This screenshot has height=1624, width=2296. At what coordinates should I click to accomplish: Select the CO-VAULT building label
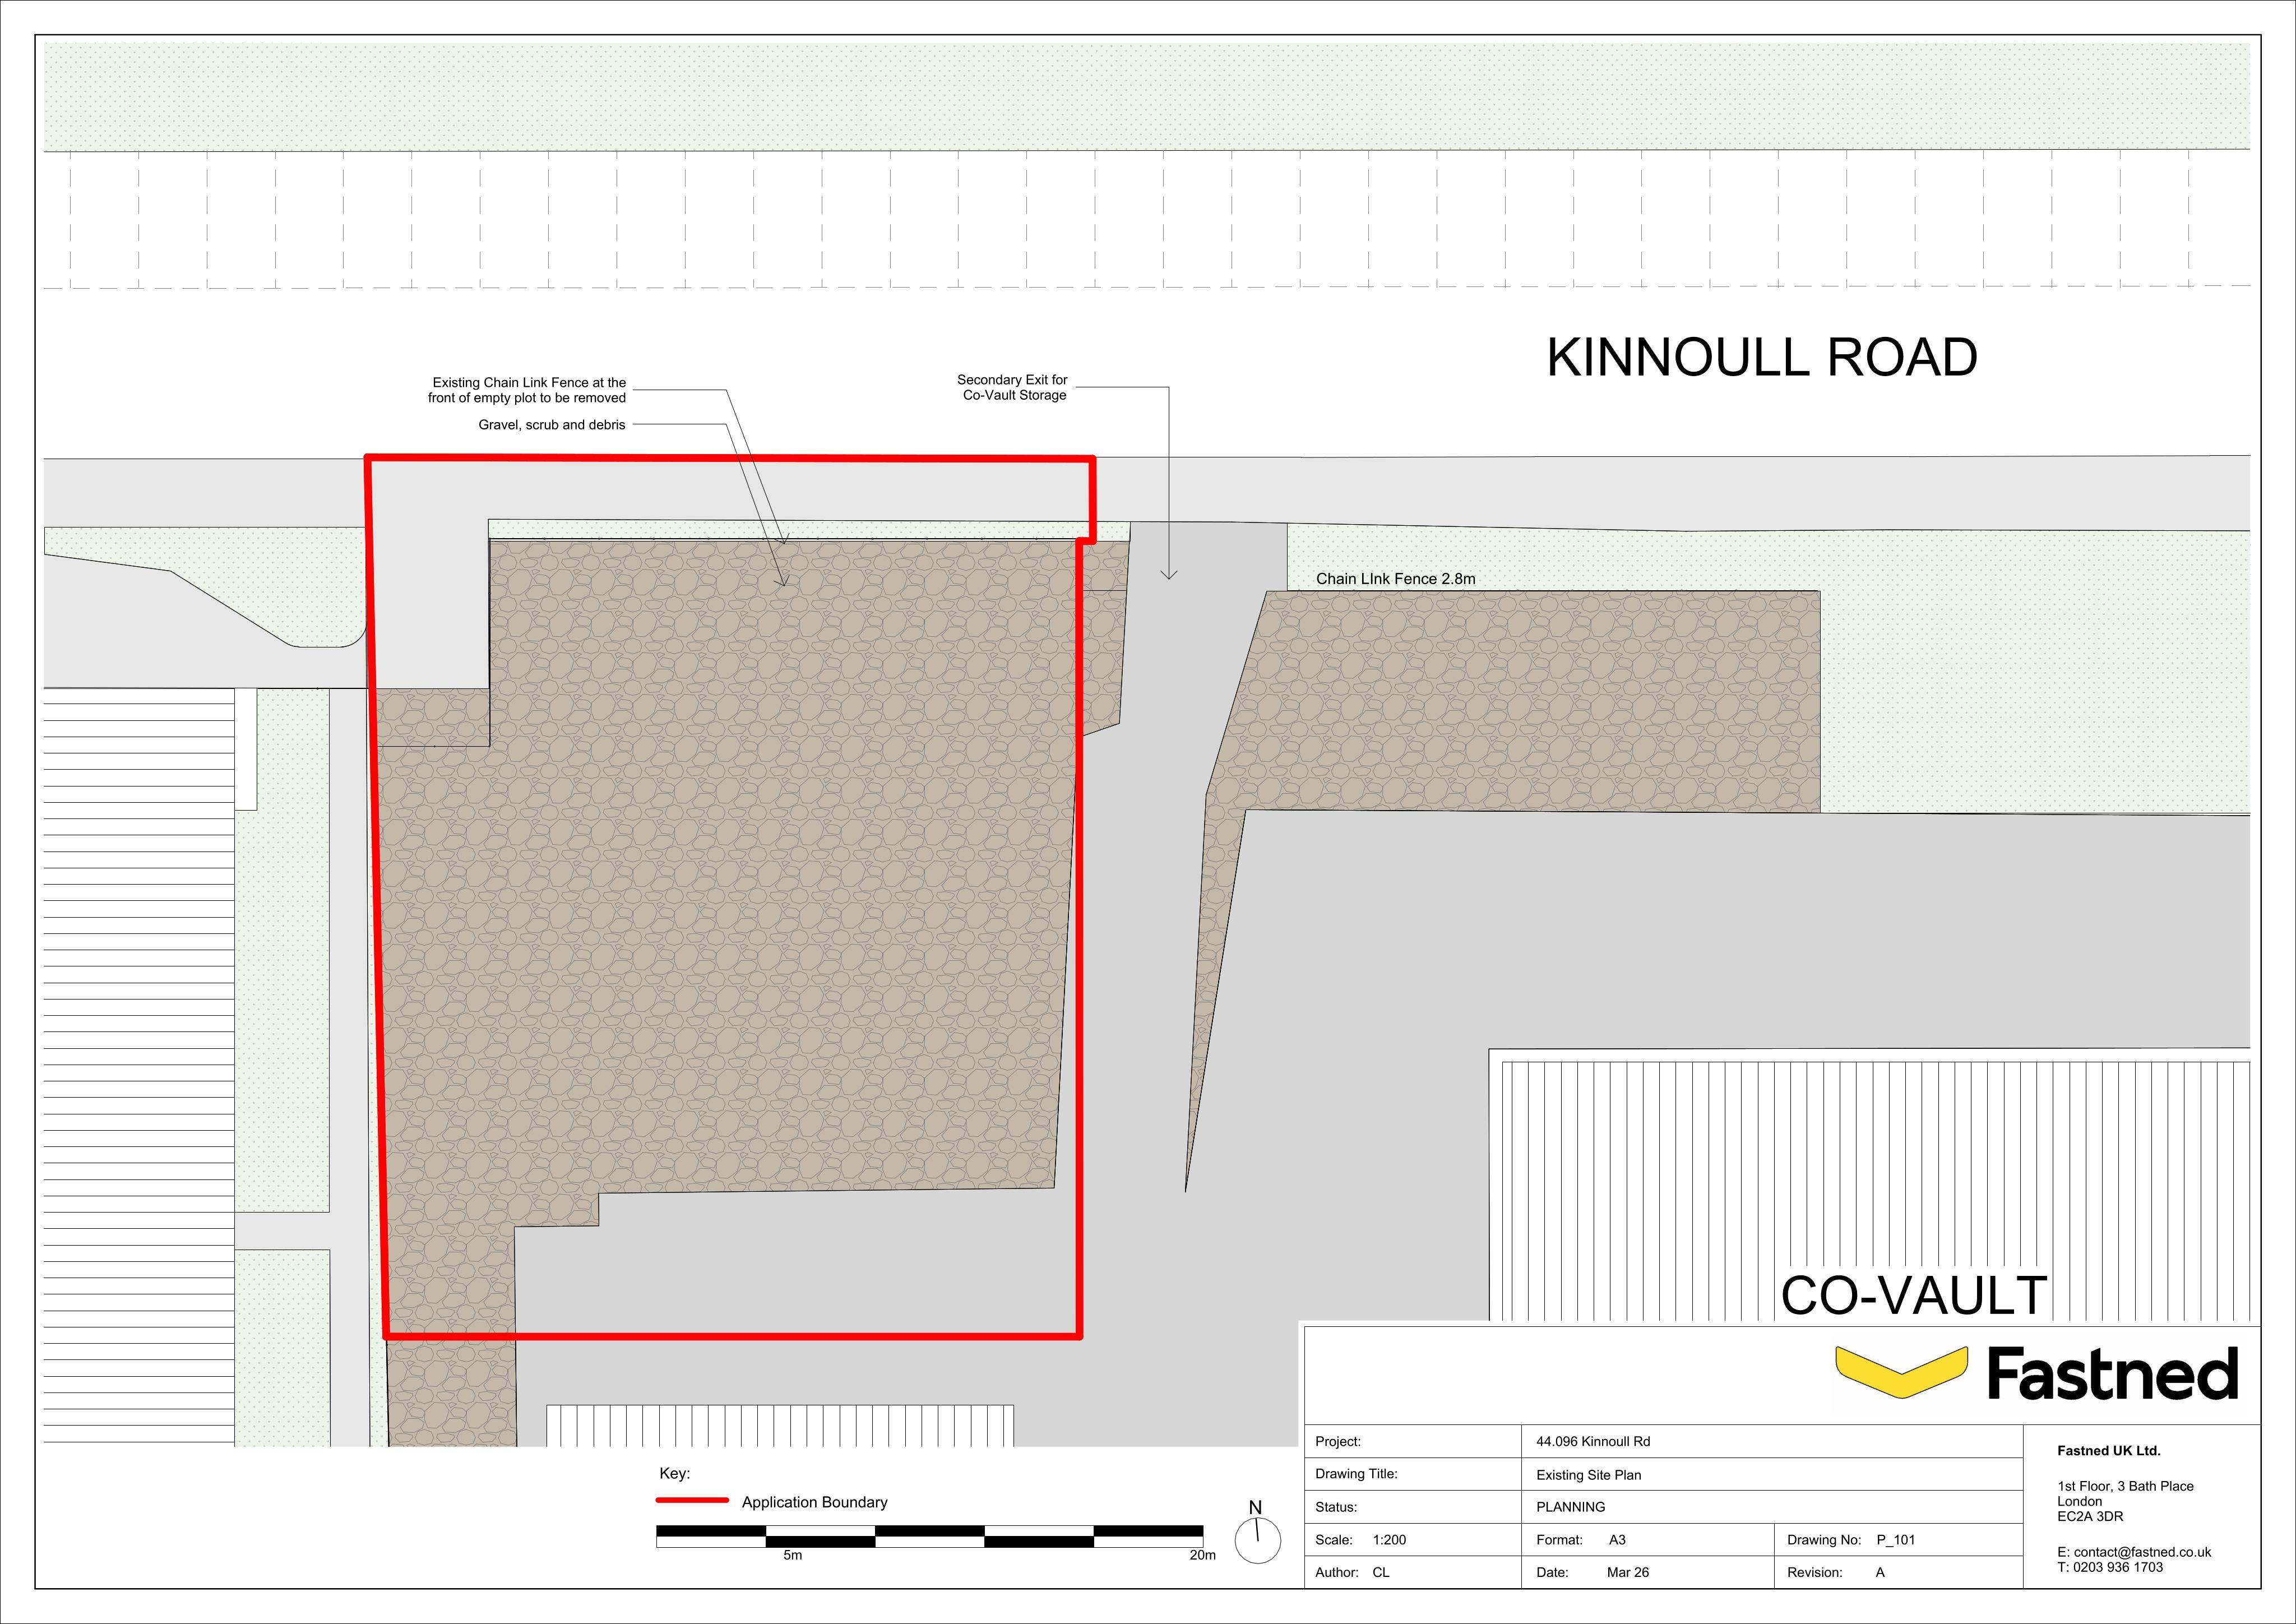[1914, 1296]
